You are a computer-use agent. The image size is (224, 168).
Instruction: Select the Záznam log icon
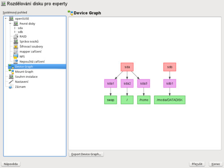pyautogui.click(x=11, y=87)
